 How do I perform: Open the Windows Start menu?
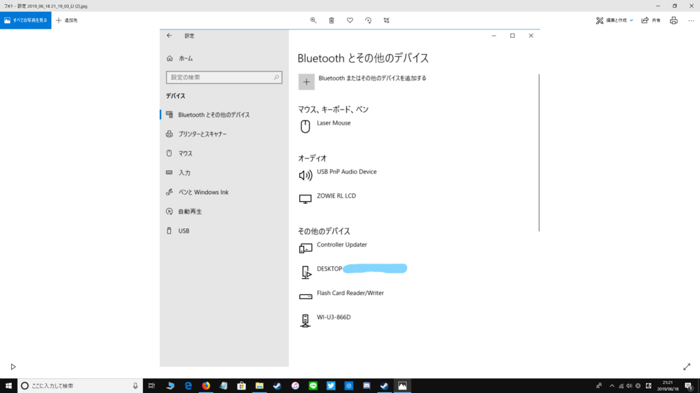pos(8,386)
